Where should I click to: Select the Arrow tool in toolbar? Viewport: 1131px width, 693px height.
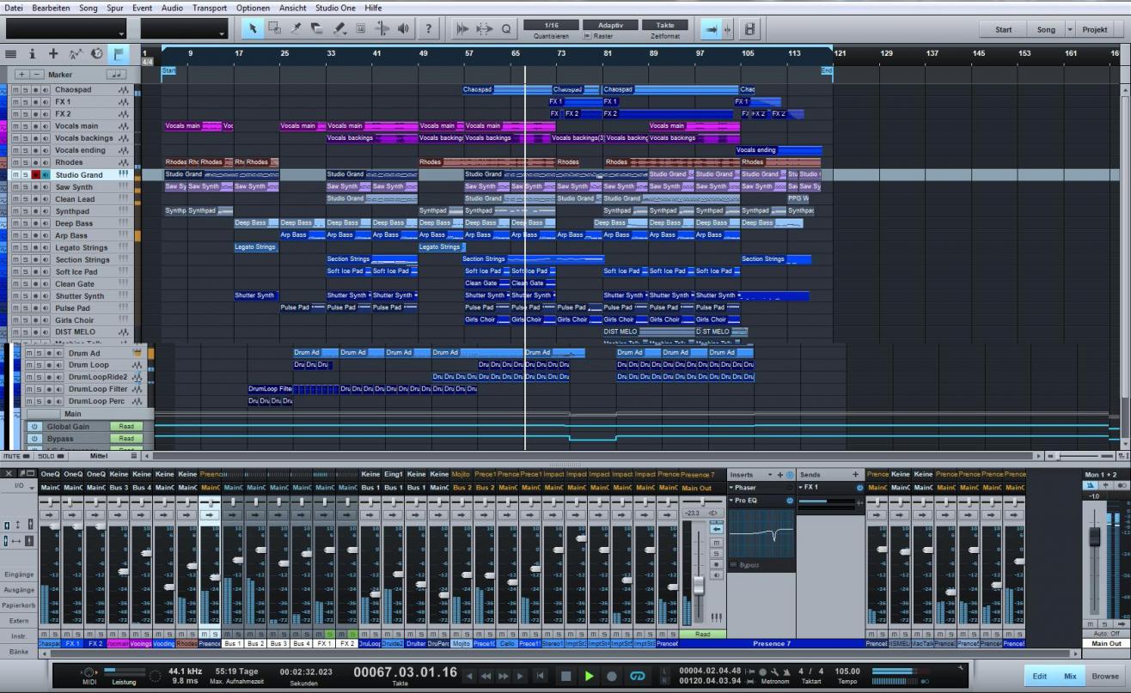(x=253, y=28)
